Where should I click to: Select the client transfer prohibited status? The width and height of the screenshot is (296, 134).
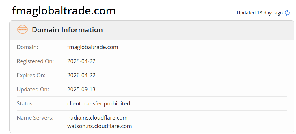[x=98, y=103]
